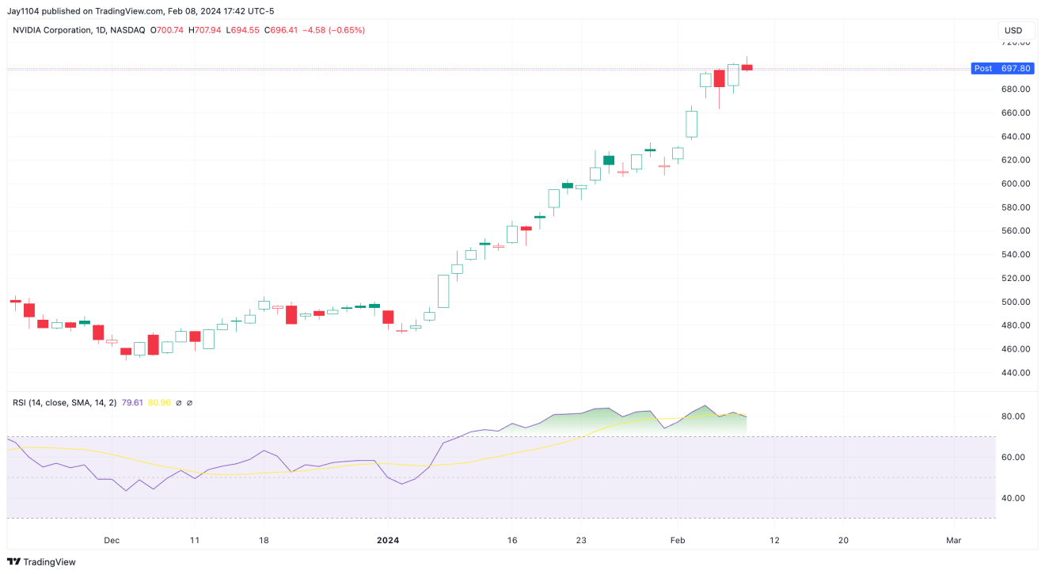Click the 600.00 price axis label
Viewport: 1045px width, 574px height.
click(x=1016, y=184)
